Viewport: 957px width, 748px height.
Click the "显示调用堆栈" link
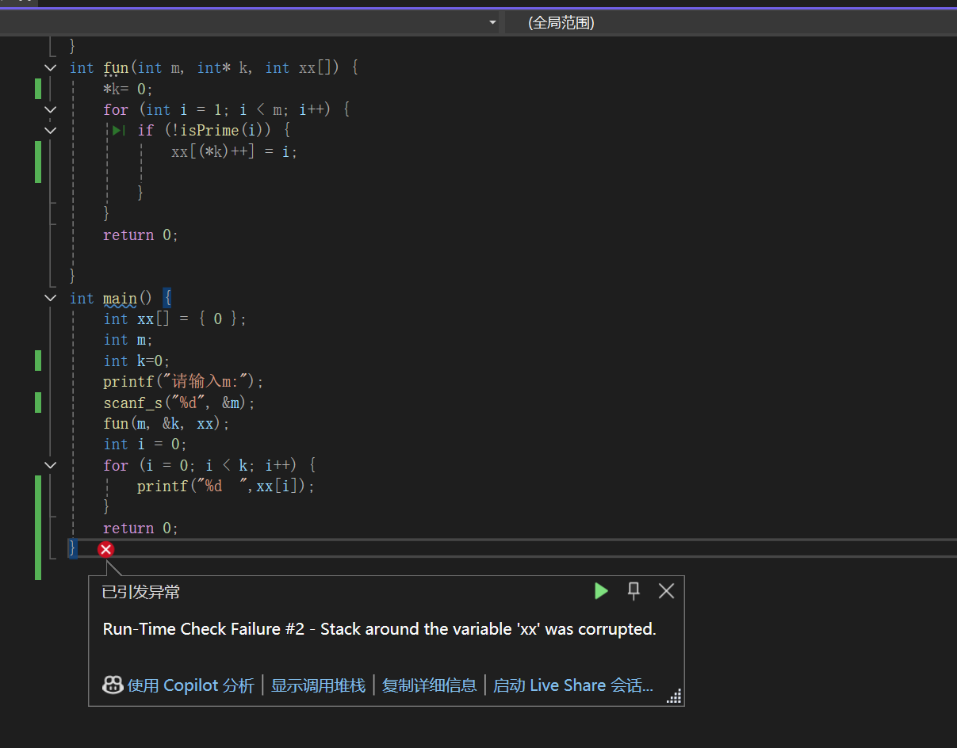[x=319, y=685]
